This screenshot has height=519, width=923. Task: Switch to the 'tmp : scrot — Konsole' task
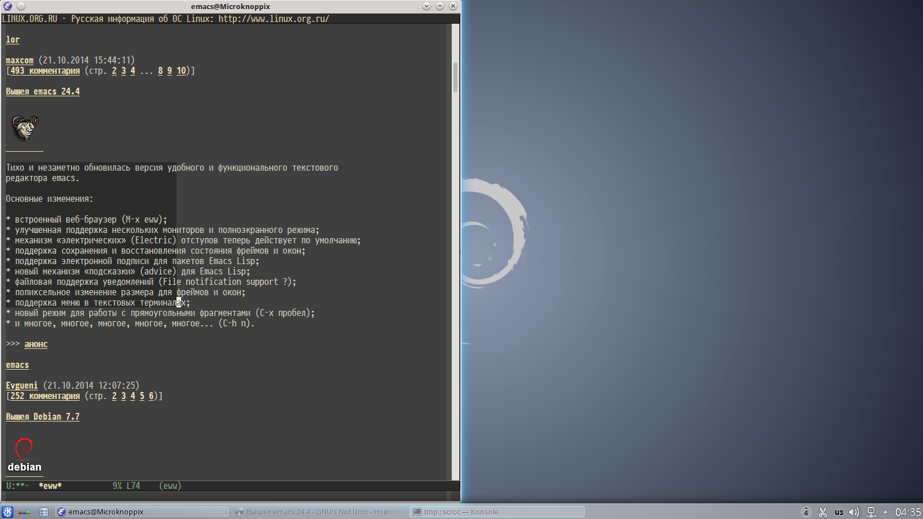pyautogui.click(x=497, y=512)
